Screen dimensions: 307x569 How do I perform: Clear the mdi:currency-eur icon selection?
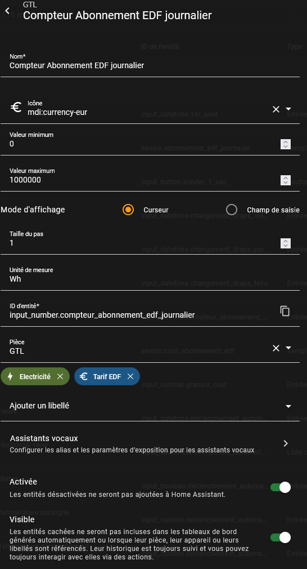276,109
